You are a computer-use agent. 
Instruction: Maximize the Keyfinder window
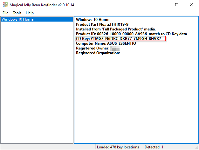[177, 5]
